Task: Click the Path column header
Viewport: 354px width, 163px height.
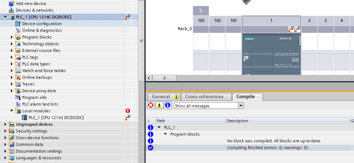Action: click(x=191, y=121)
